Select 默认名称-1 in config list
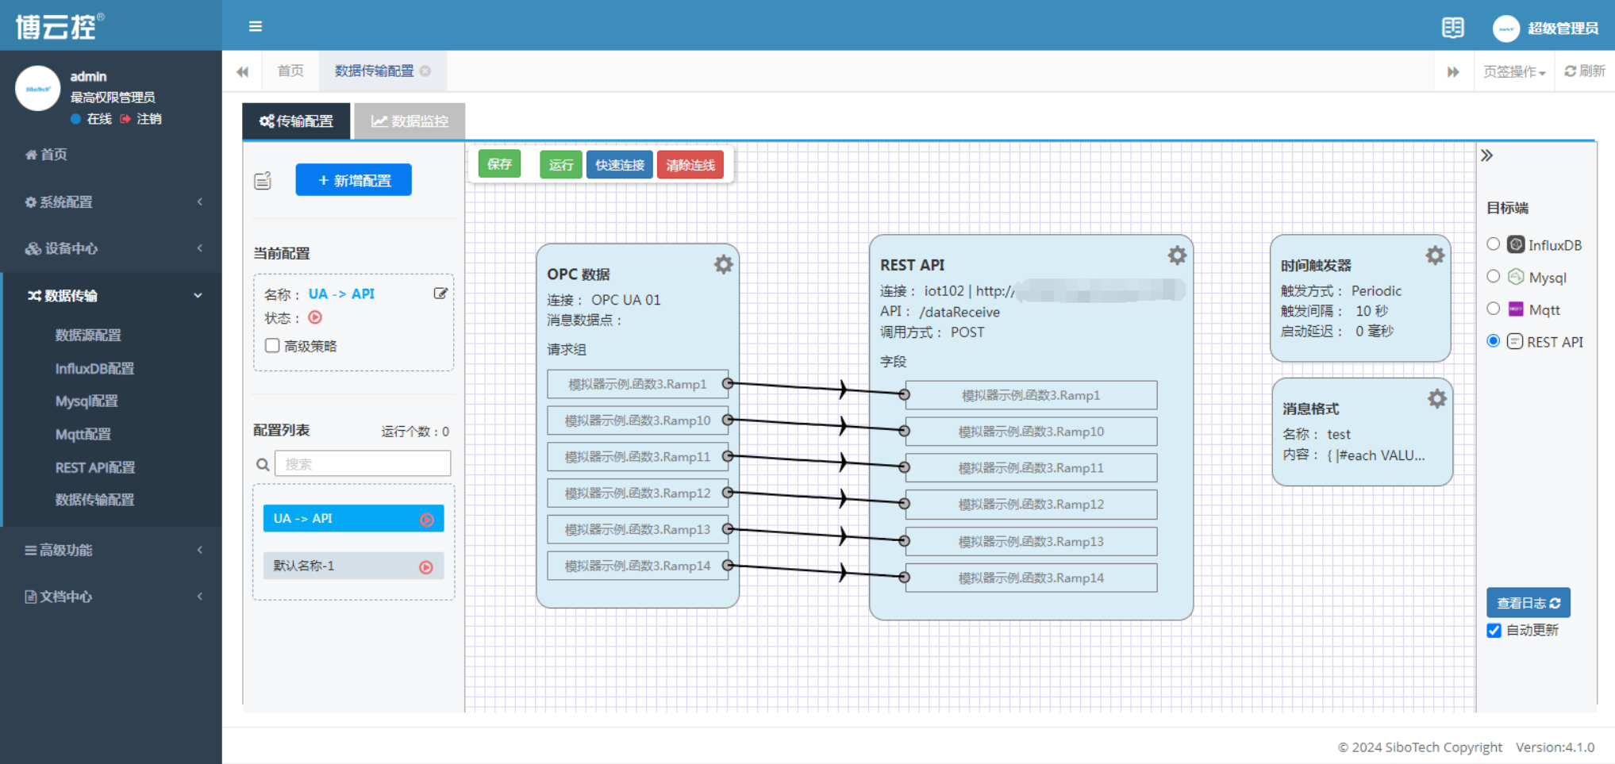 (353, 566)
